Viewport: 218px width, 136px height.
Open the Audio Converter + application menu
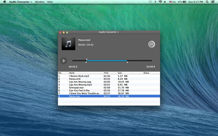coord(20,2)
